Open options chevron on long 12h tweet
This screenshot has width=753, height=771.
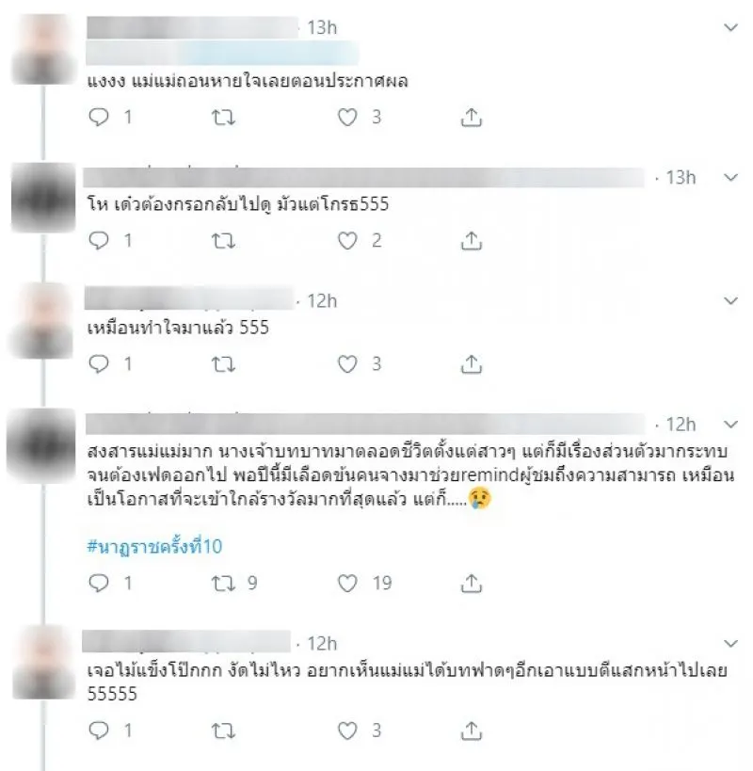point(731,425)
